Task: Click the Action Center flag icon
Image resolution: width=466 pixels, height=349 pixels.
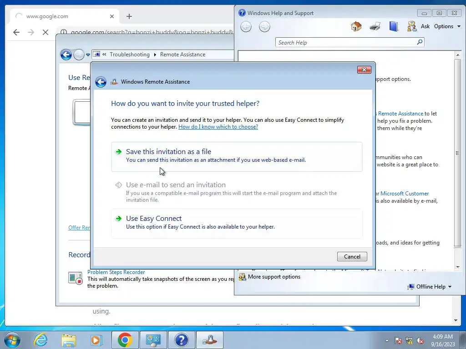Action: 398,340
